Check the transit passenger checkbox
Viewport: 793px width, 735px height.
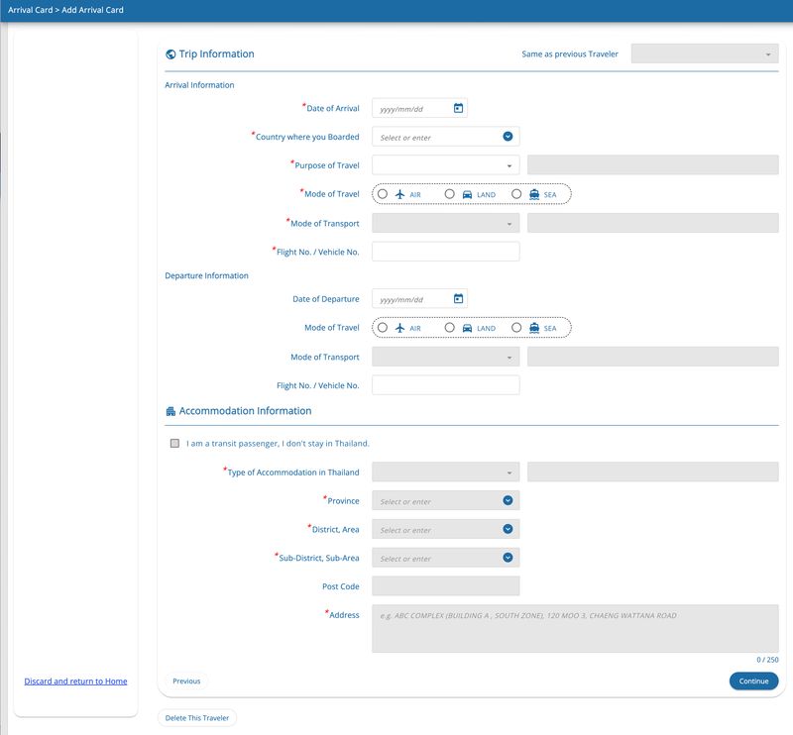(175, 444)
